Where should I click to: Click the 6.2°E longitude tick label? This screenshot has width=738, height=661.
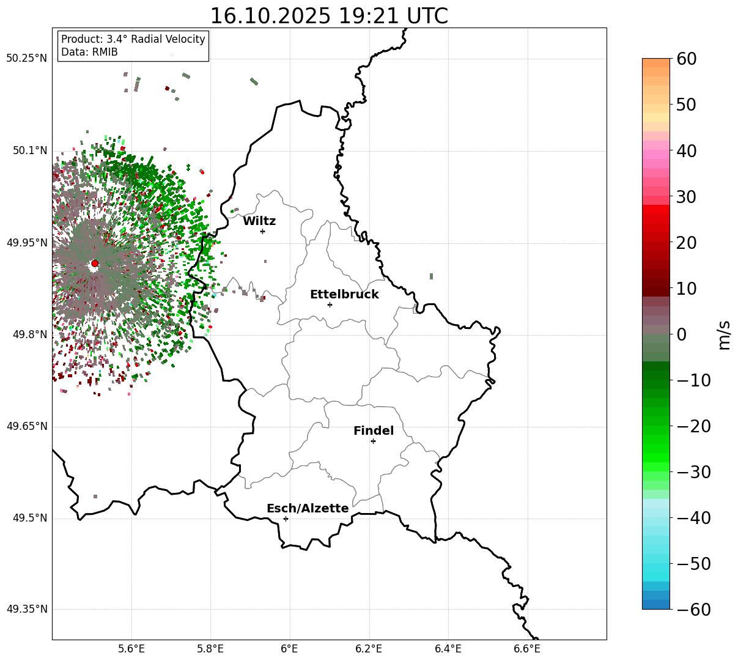(x=369, y=649)
